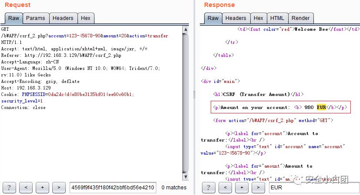
Task: Open the Response Render tab
Action: point(300,18)
